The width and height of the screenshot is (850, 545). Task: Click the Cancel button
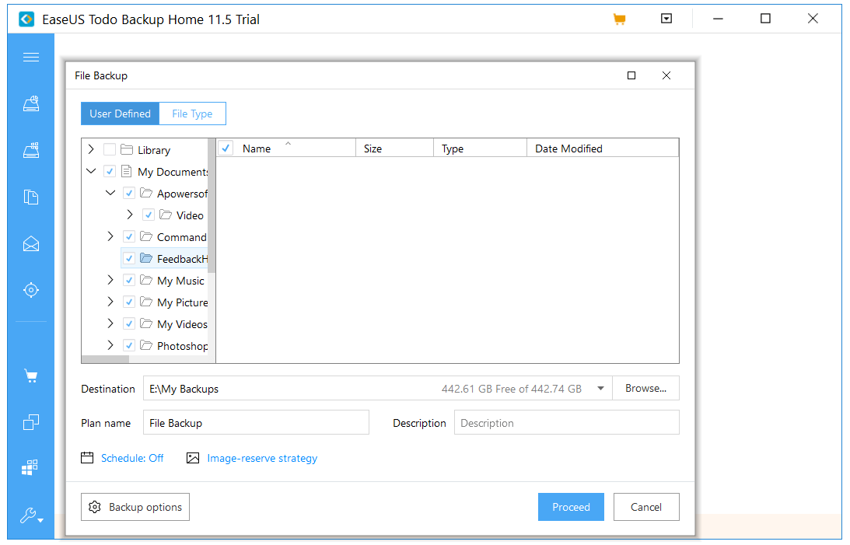click(646, 507)
